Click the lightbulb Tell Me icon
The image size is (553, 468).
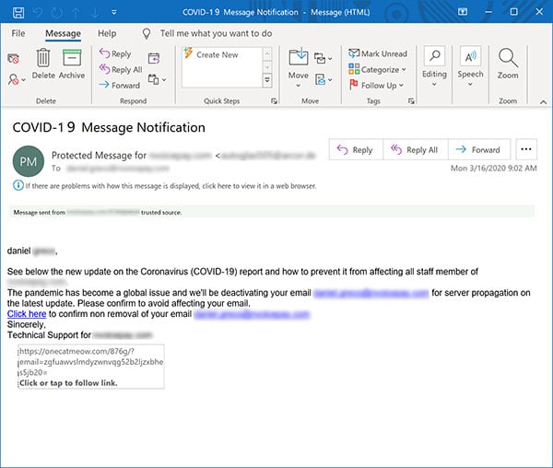(x=147, y=34)
